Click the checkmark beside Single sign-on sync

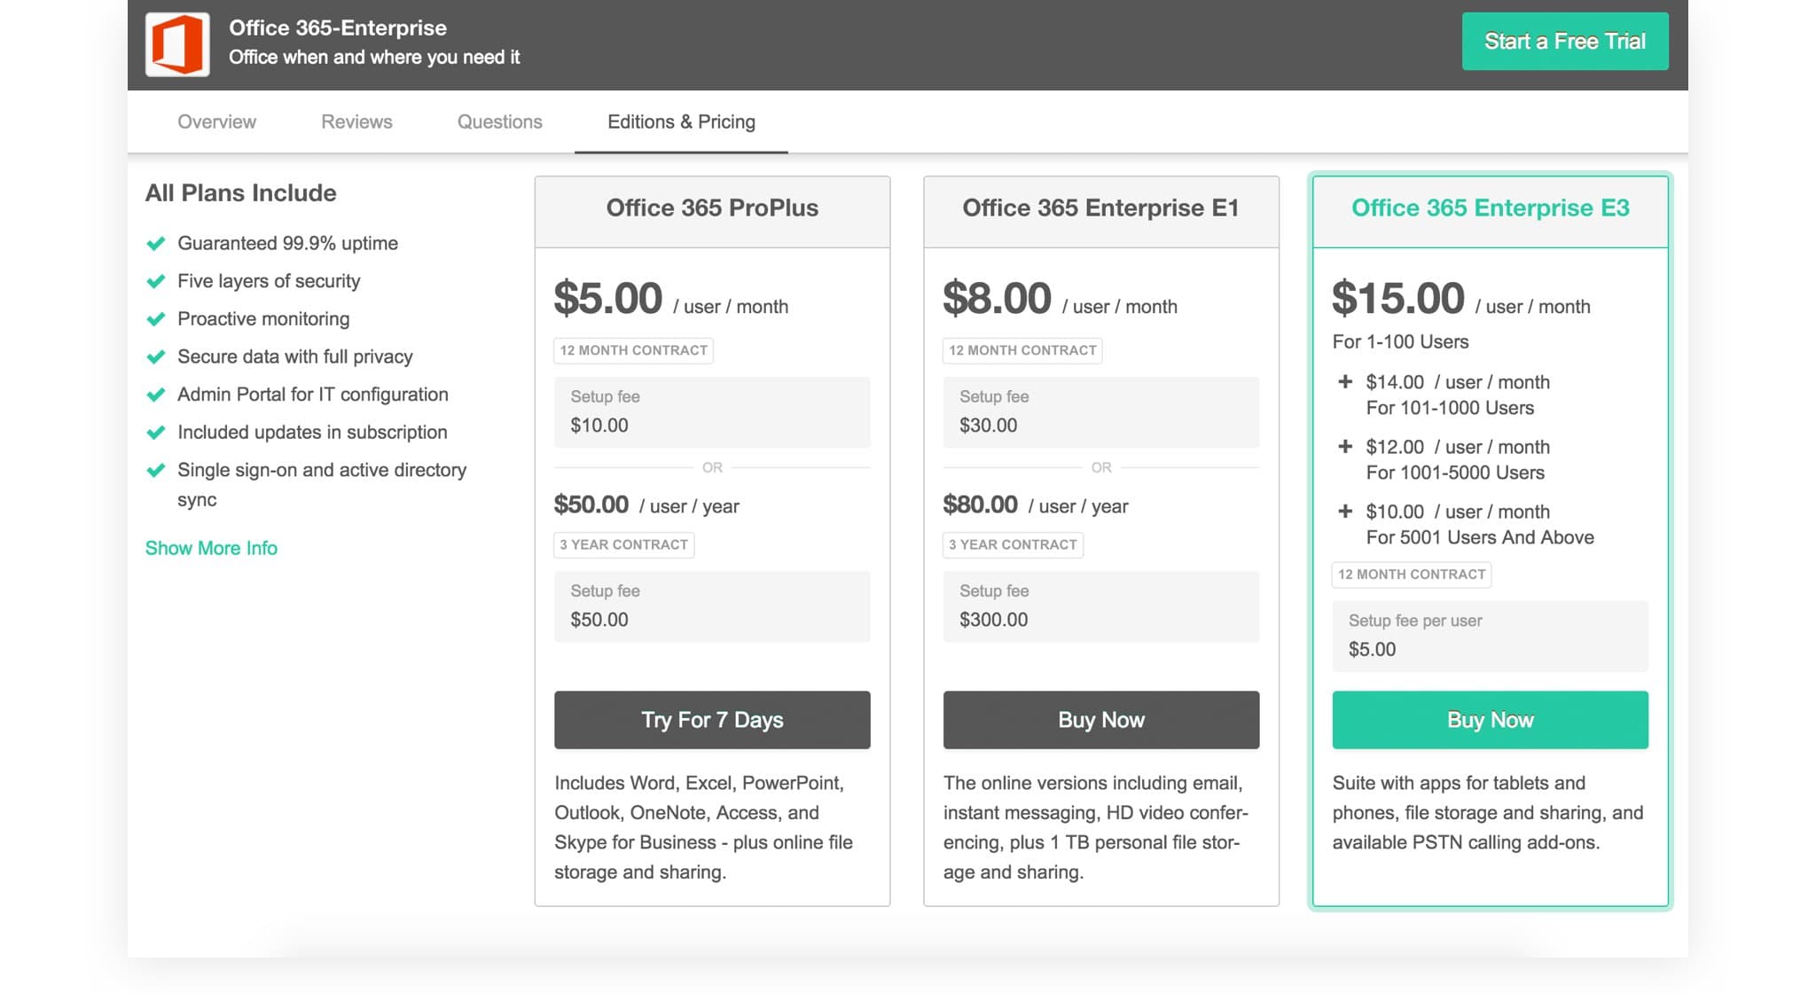[x=157, y=470]
